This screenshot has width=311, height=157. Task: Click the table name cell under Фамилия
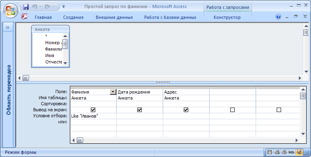click(93, 98)
